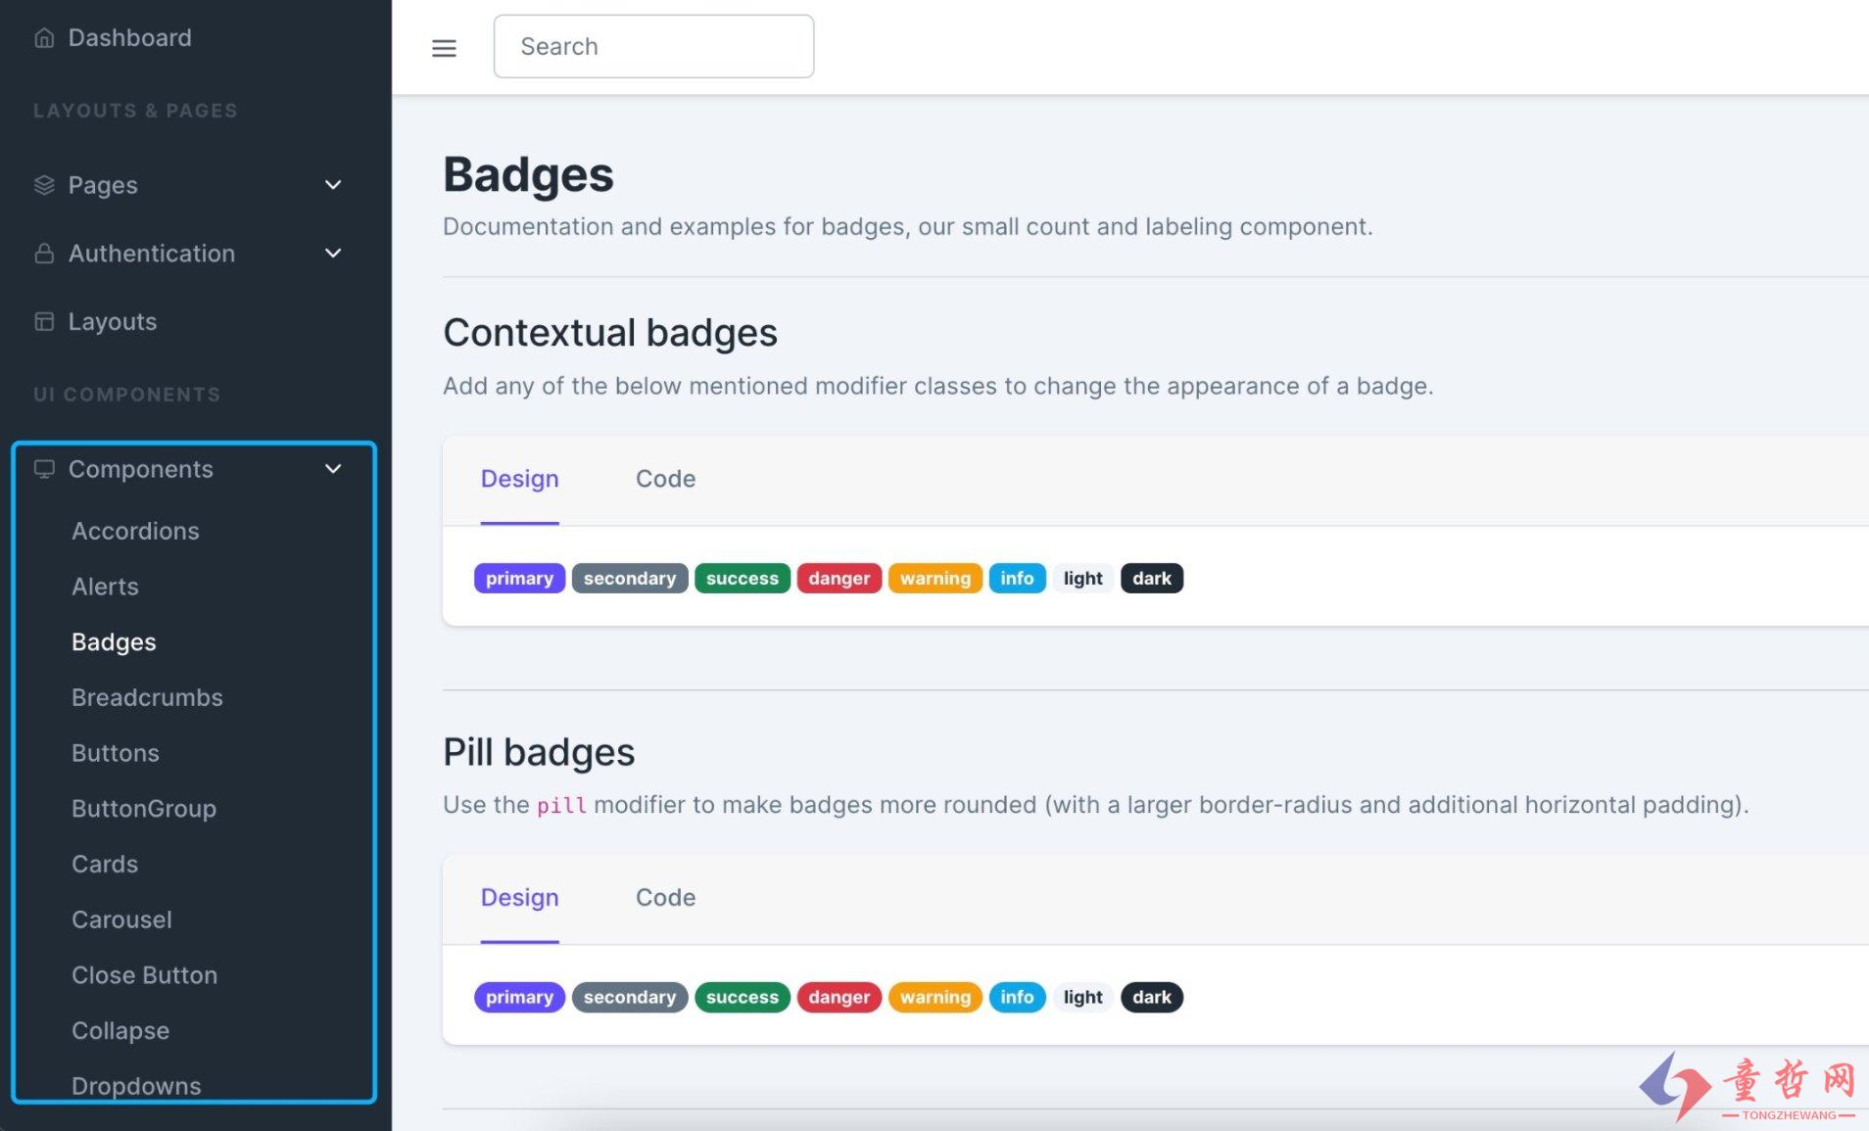
Task: Go to the Carousel component page
Action: [121, 919]
